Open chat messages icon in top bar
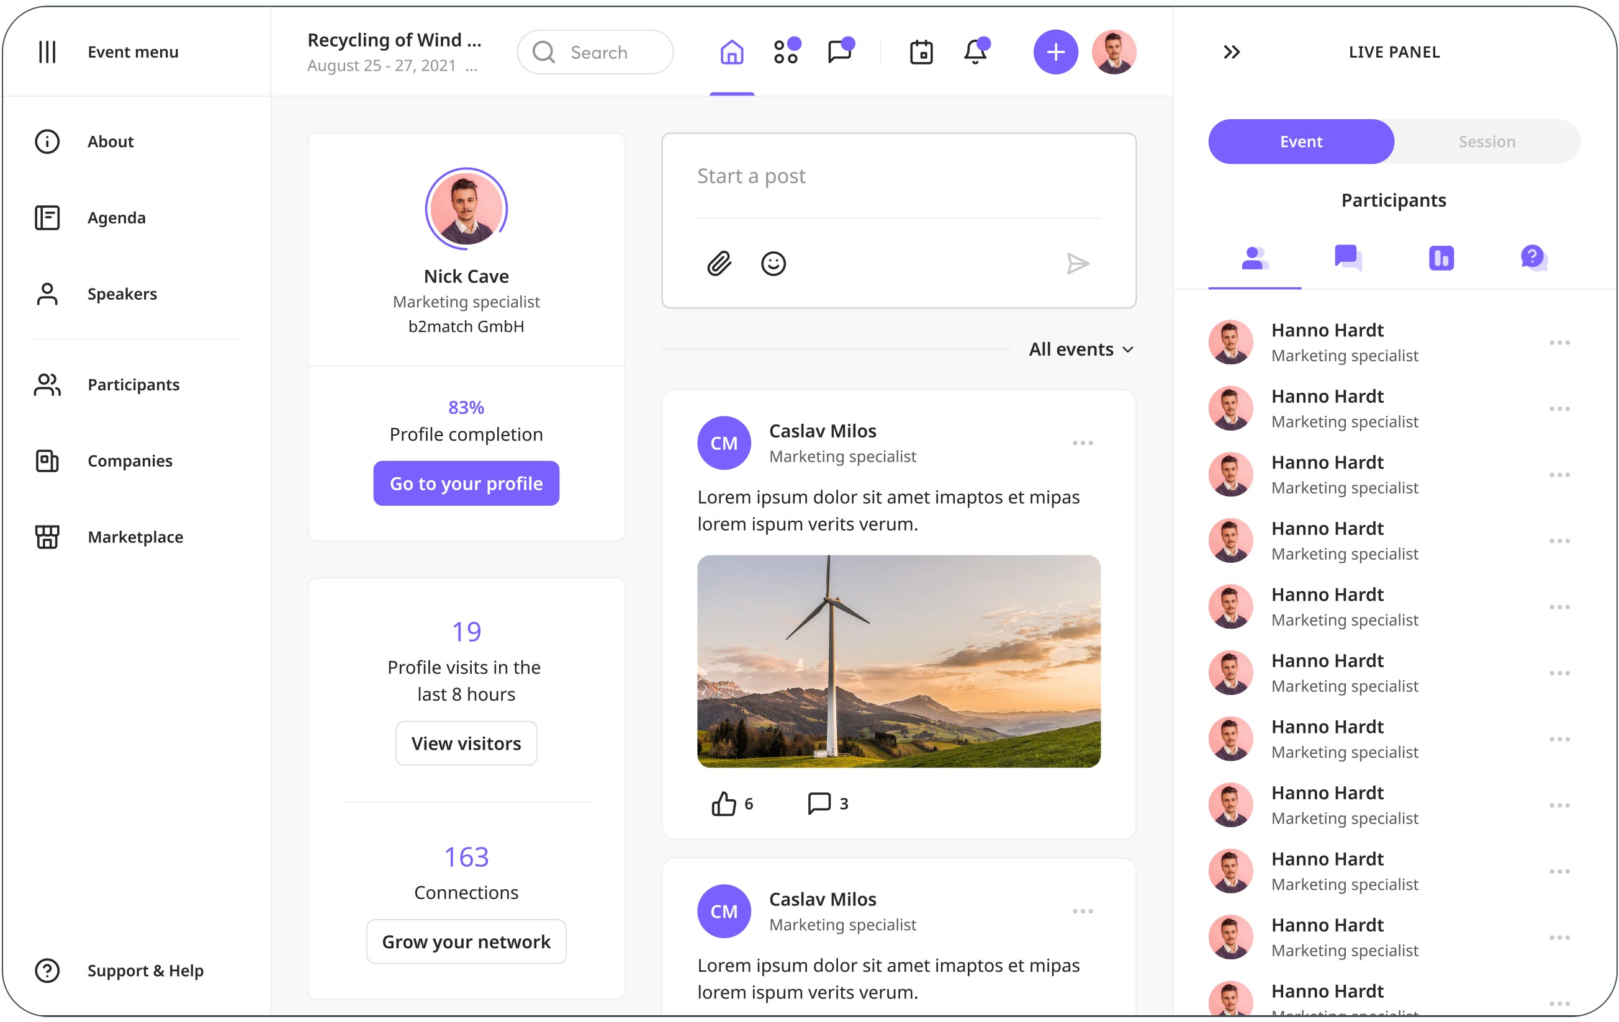 tap(840, 52)
